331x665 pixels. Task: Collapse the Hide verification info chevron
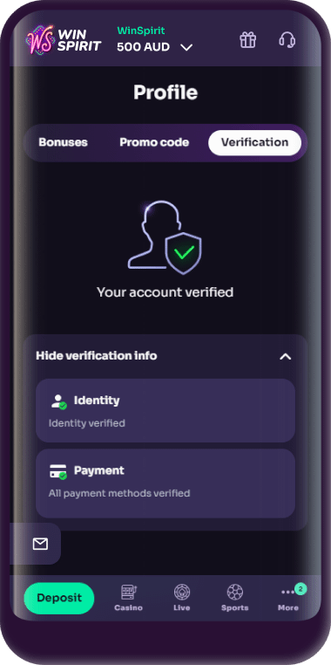coord(286,356)
